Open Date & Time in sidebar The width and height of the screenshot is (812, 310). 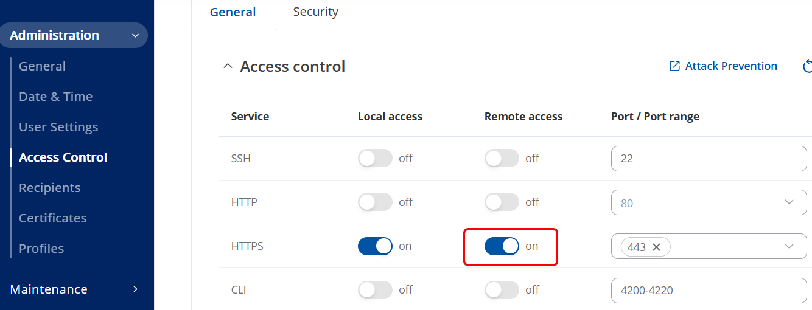(56, 97)
